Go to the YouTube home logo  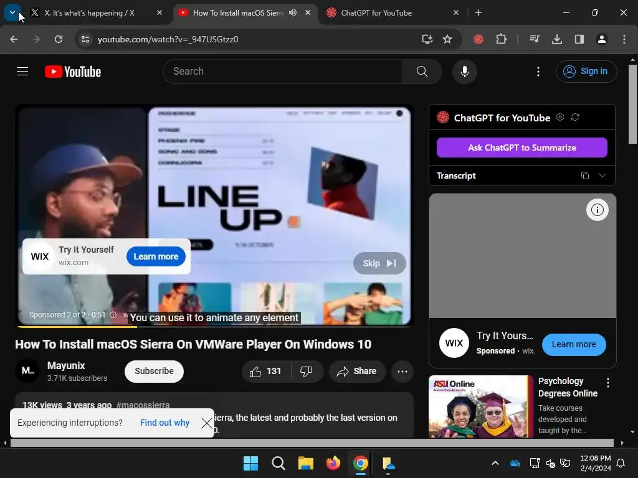(x=73, y=72)
